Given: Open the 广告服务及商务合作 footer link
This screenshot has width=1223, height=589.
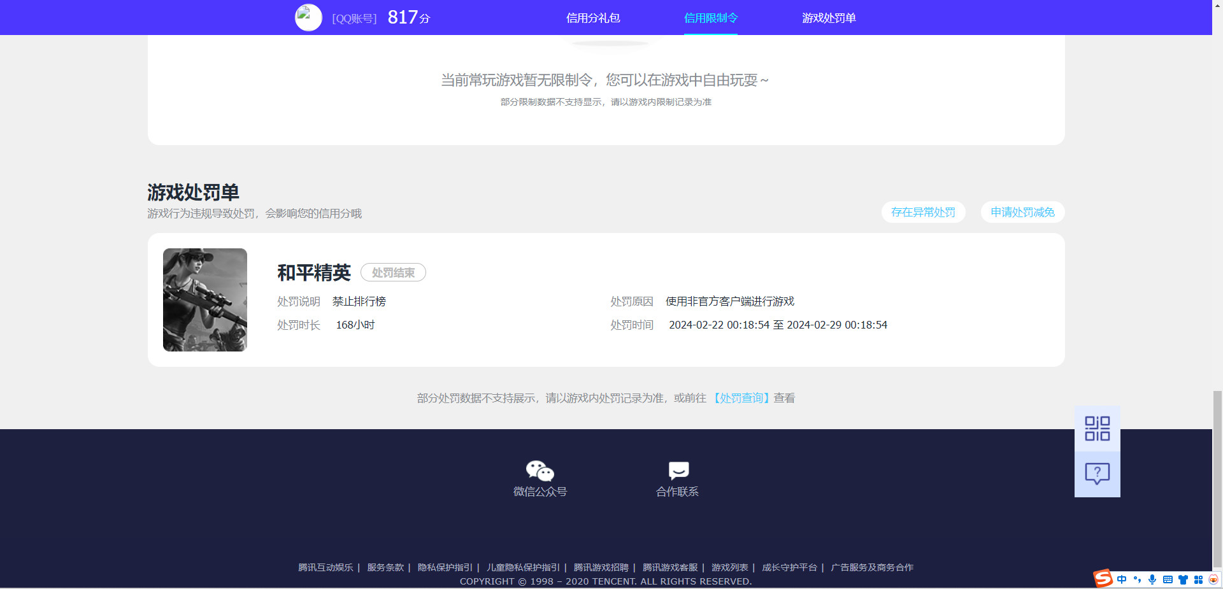Looking at the screenshot, I should (872, 567).
